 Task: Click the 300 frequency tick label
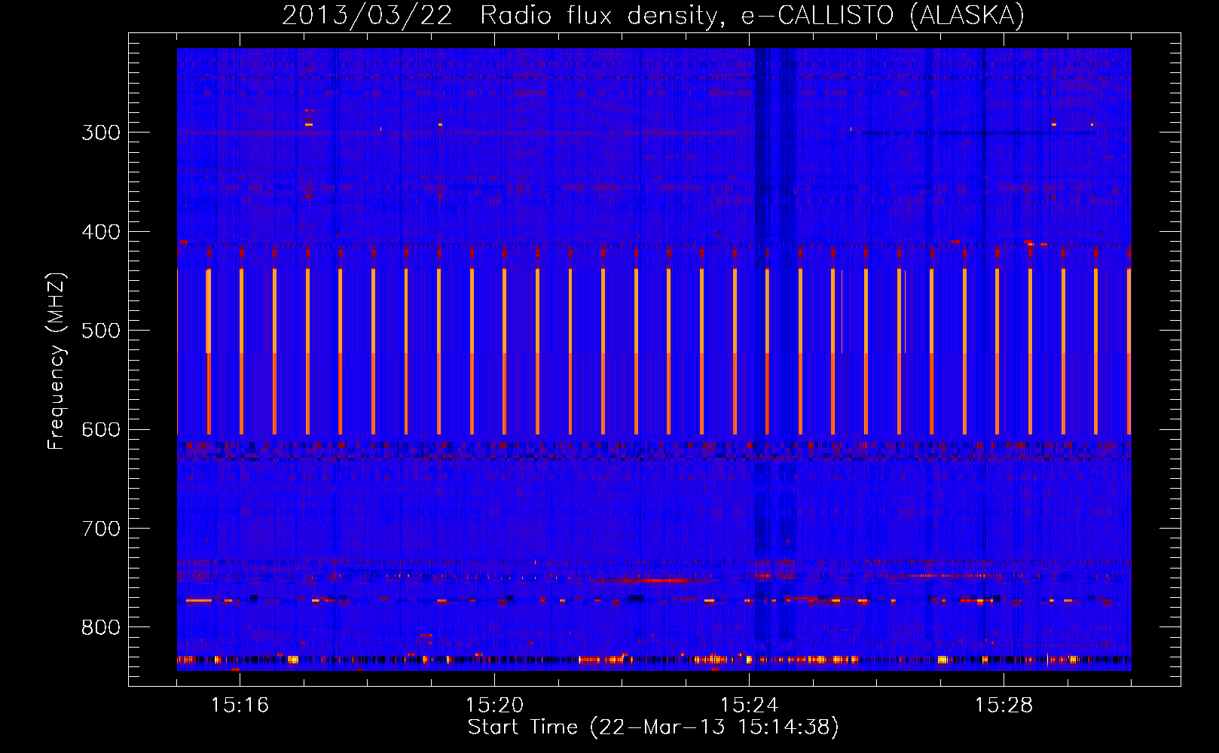click(x=101, y=133)
